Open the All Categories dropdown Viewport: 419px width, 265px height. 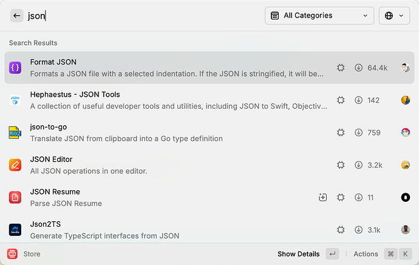319,16
